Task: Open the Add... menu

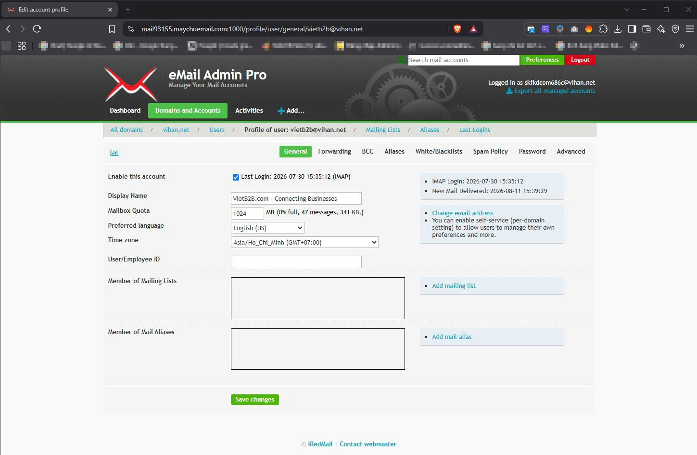Action: (291, 111)
